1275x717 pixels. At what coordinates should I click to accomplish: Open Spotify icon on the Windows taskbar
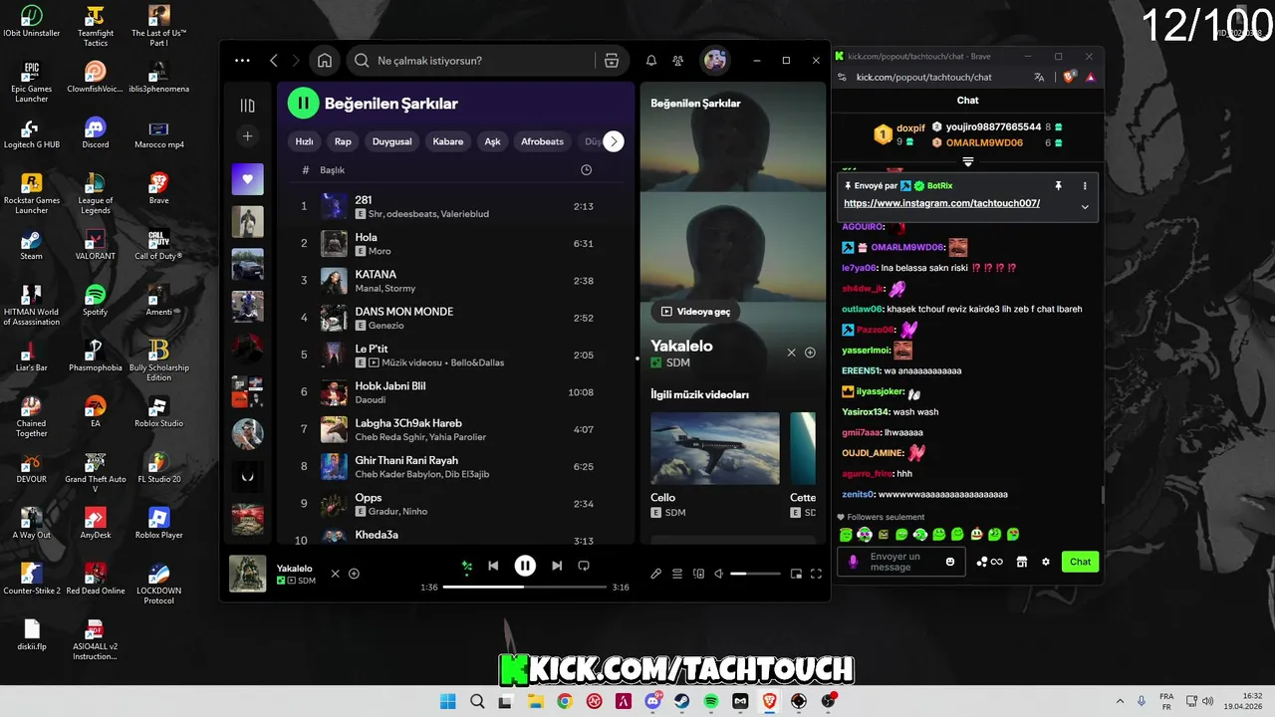pos(711,701)
